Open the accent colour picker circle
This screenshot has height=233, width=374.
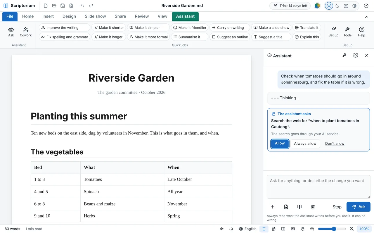pos(317,6)
